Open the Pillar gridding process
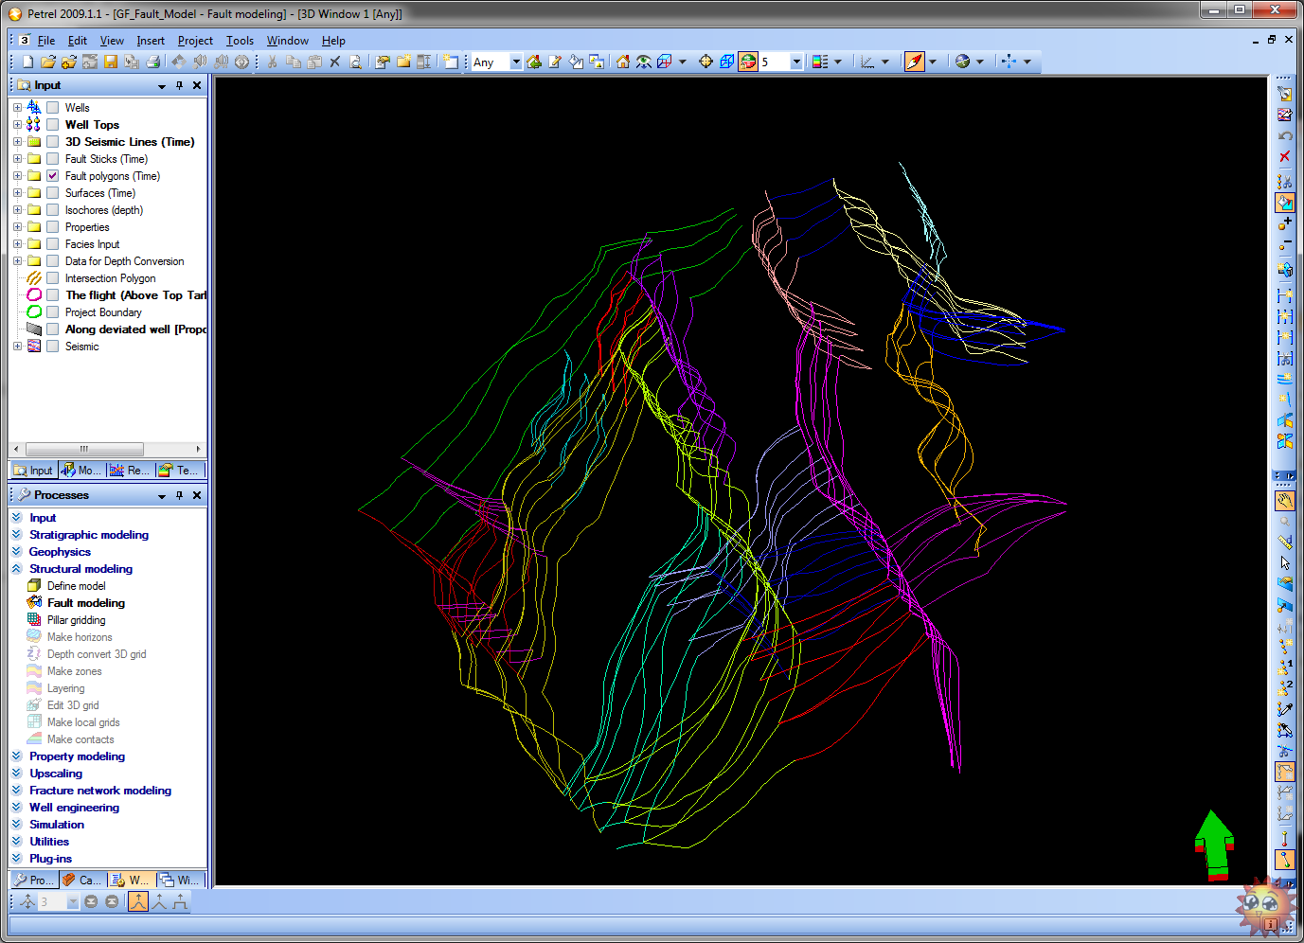This screenshot has height=943, width=1304. [x=76, y=620]
